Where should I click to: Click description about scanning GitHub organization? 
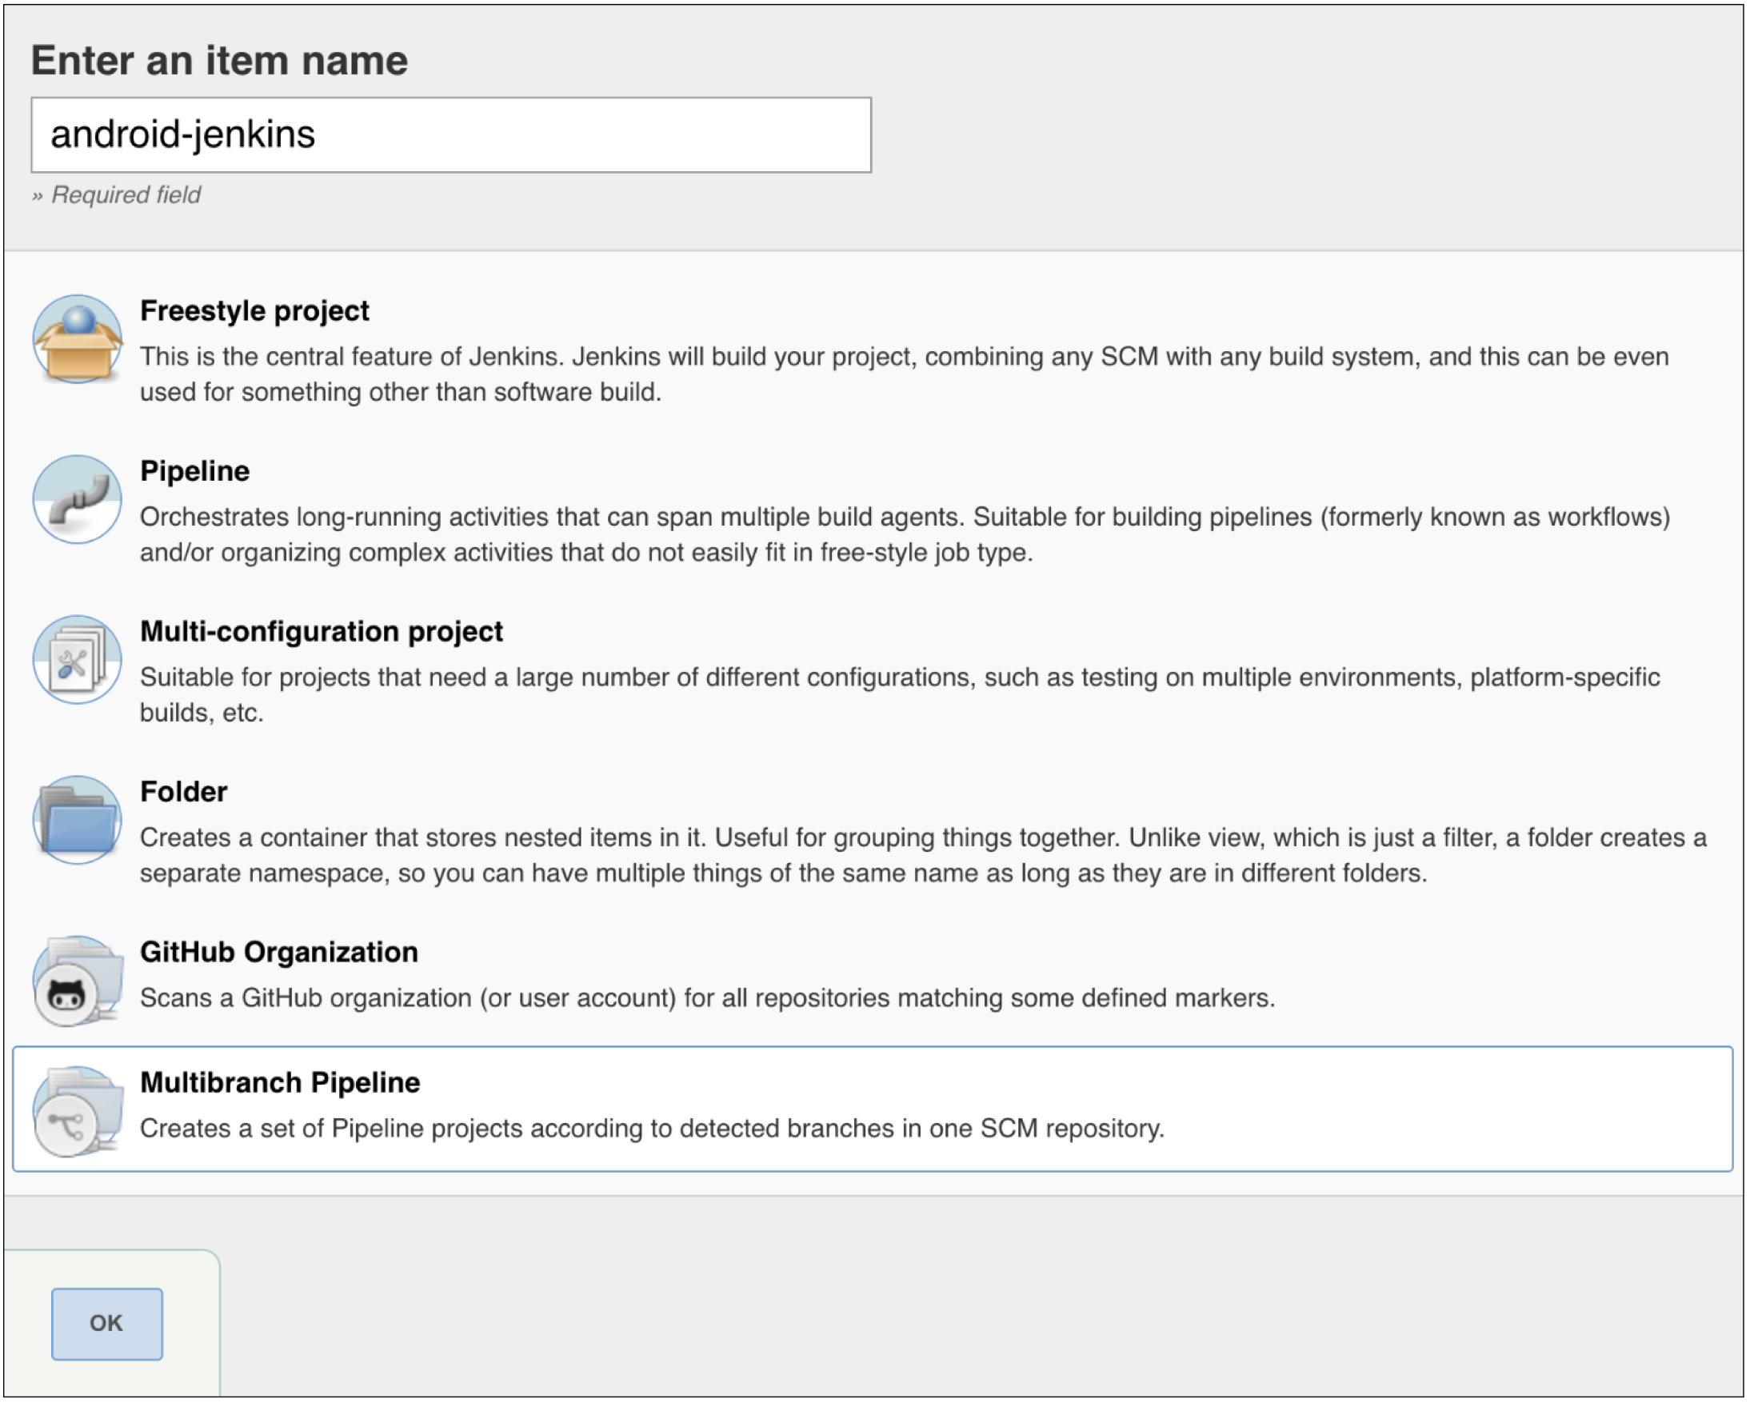tap(707, 999)
